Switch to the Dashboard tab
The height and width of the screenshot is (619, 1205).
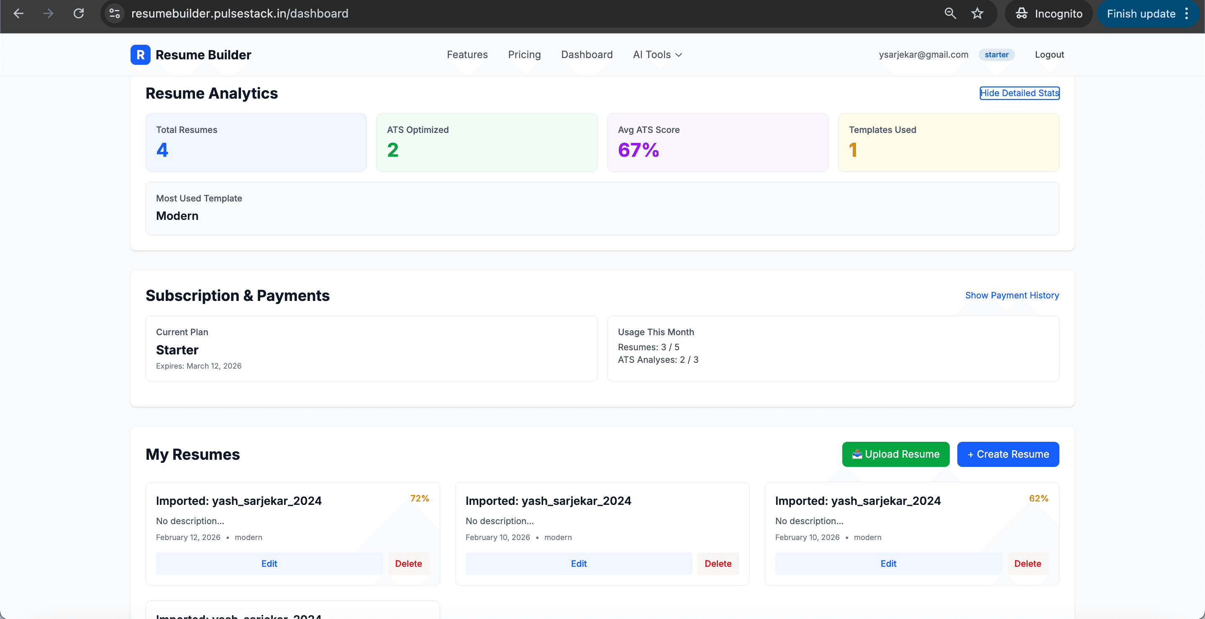pyautogui.click(x=587, y=55)
